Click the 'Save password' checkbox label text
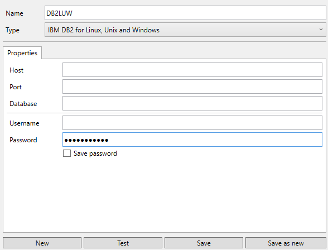This screenshot has width=328, height=250. click(95, 153)
